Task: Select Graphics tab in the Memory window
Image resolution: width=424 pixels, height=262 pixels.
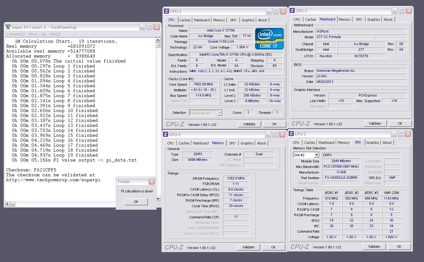Action: point(247,143)
